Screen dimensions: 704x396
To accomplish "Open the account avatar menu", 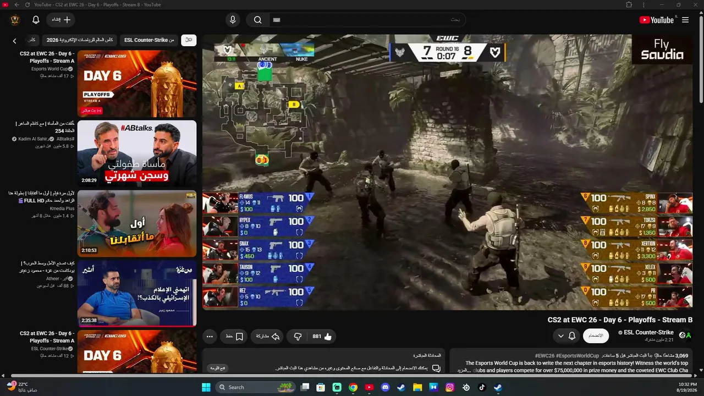I will 15,20.
